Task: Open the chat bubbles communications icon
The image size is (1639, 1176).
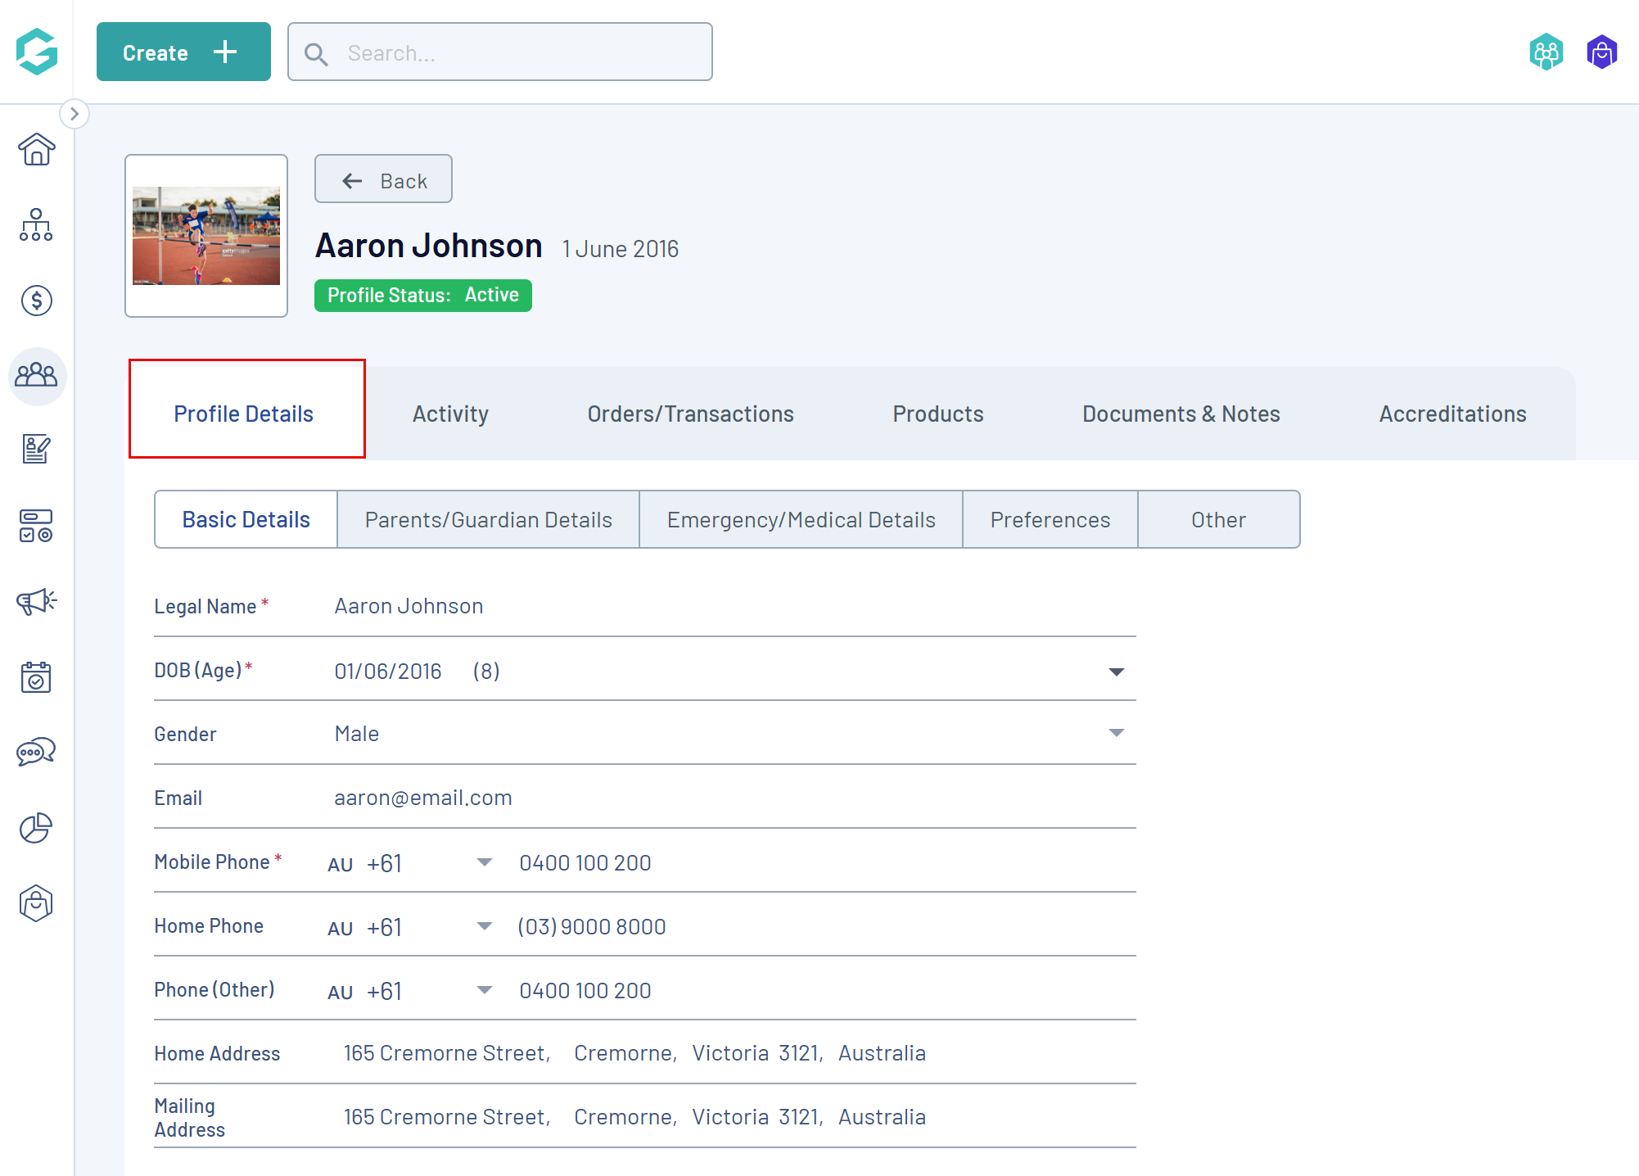Action: click(x=36, y=752)
